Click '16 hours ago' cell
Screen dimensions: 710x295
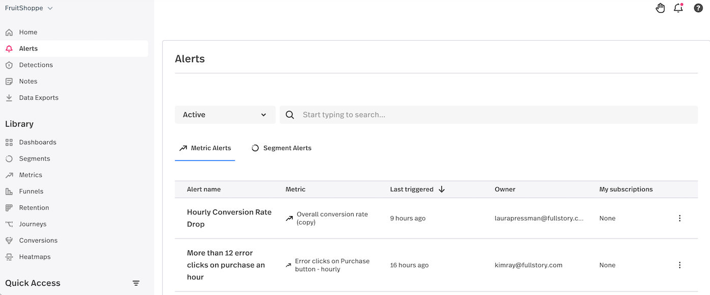pos(409,265)
